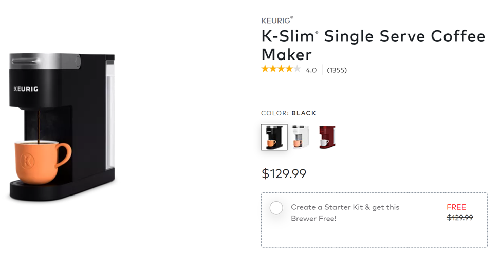Click the KEURIG brand name above title
Screen dimensions: 501x254
(276, 21)
